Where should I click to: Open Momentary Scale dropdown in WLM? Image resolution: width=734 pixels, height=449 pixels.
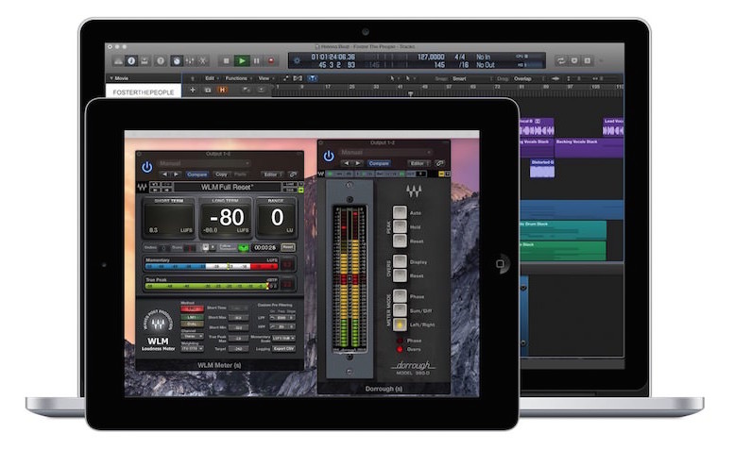point(283,338)
